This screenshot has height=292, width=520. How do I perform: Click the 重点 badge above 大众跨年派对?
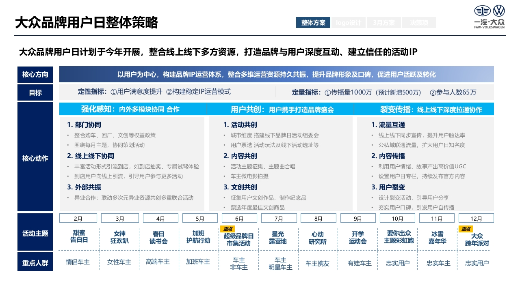coord(466,229)
